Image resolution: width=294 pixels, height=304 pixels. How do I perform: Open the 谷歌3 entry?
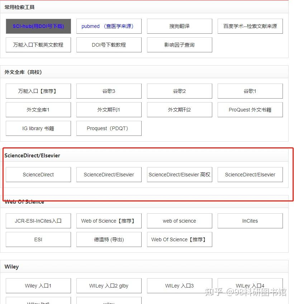pyautogui.click(x=109, y=91)
